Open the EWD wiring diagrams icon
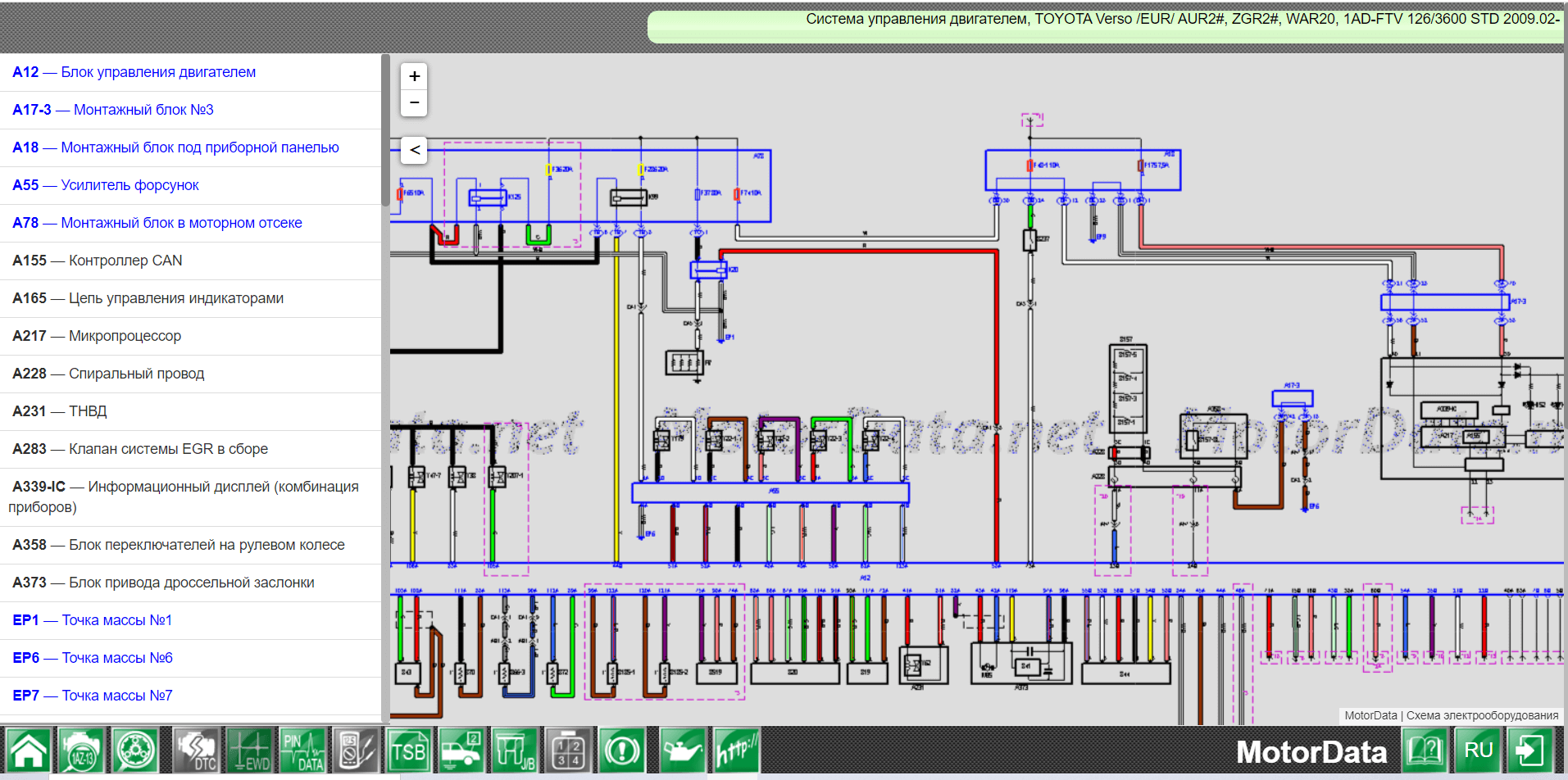 click(249, 751)
